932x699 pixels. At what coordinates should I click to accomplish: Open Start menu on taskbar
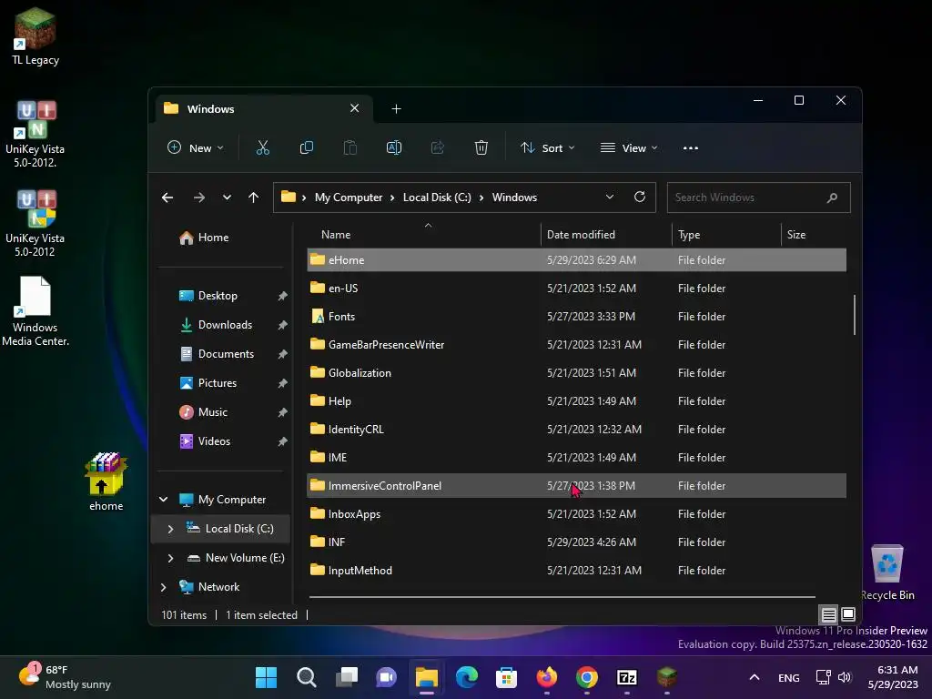click(267, 677)
